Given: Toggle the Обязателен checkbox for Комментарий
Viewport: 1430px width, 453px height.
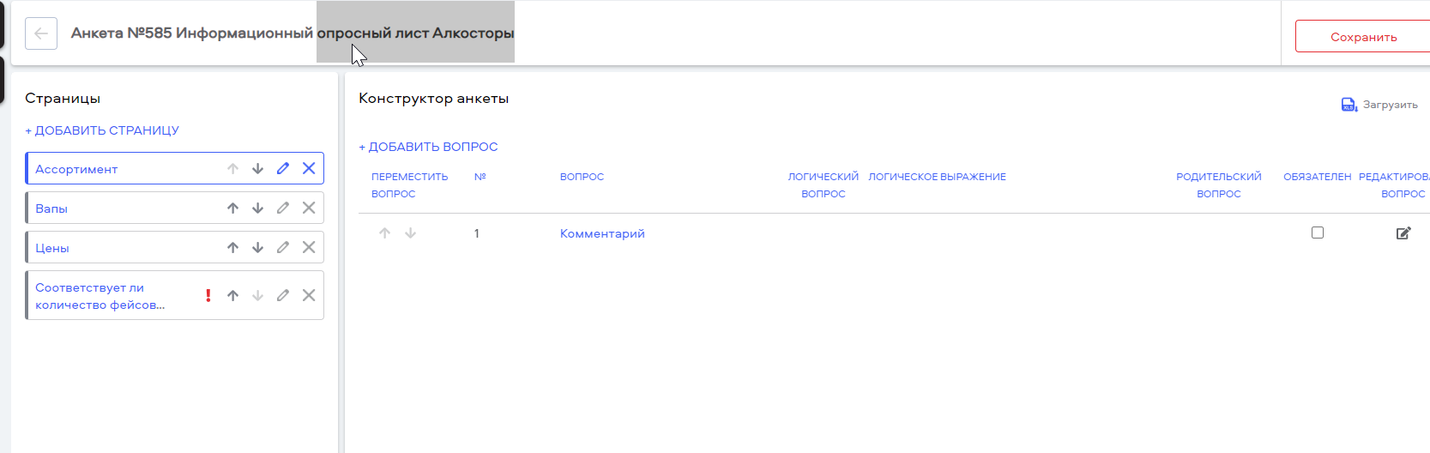Looking at the screenshot, I should tap(1318, 233).
